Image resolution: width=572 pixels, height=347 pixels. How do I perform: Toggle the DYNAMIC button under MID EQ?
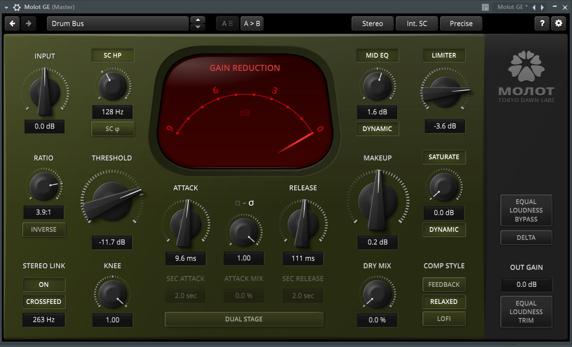click(x=377, y=129)
